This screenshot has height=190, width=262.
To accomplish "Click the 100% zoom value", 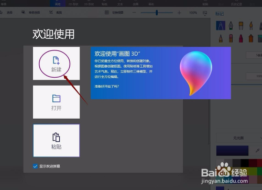I will coord(193,13).
